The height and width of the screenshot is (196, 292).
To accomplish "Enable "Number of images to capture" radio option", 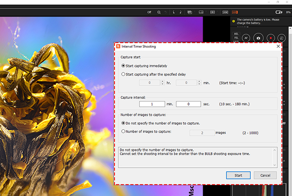I will [x=124, y=131].
